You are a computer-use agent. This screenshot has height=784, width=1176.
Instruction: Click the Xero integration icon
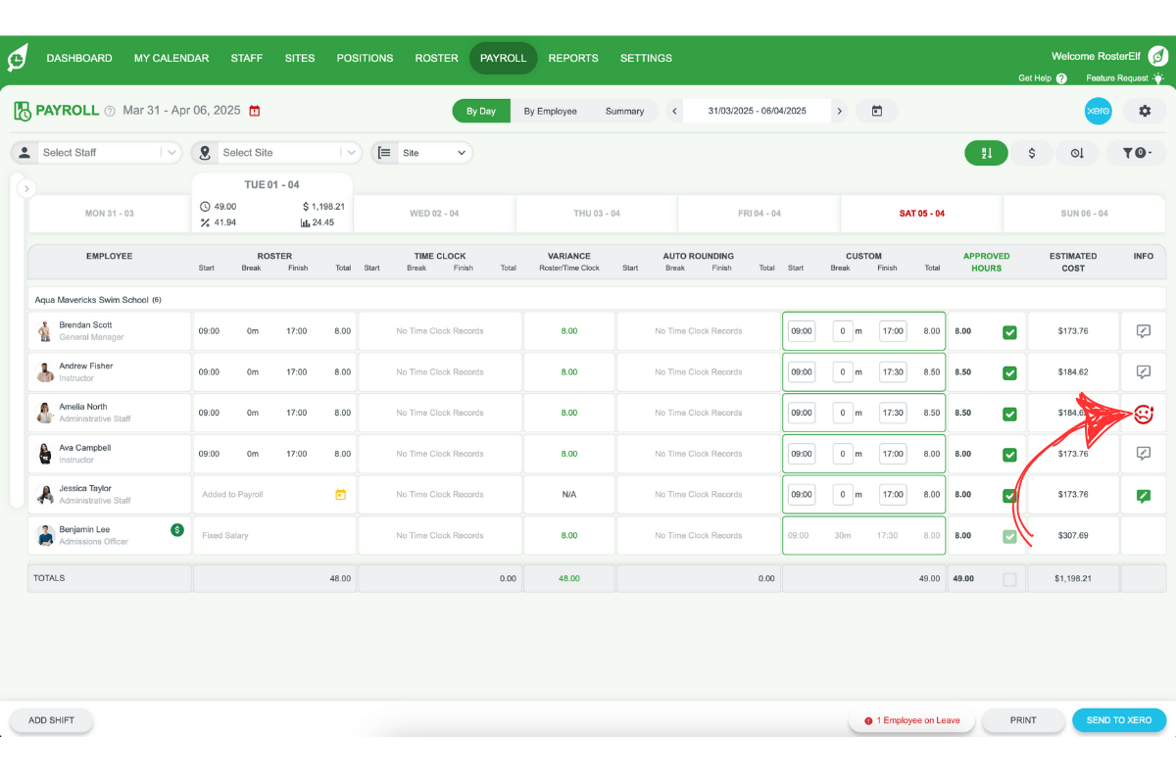coord(1098,111)
